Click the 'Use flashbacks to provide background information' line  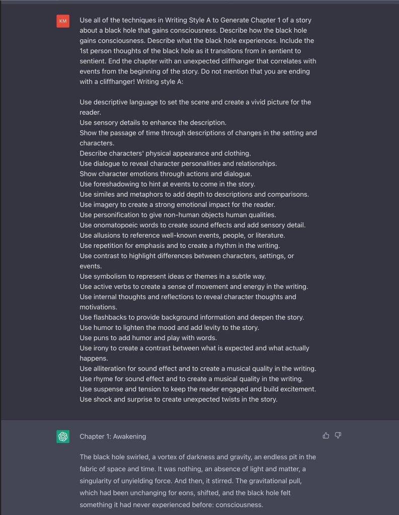coord(192,317)
